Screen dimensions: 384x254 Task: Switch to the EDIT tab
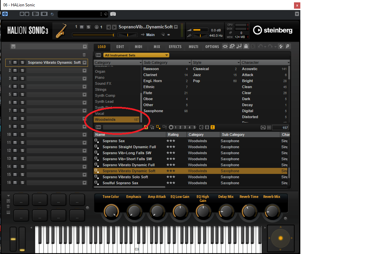120,47
